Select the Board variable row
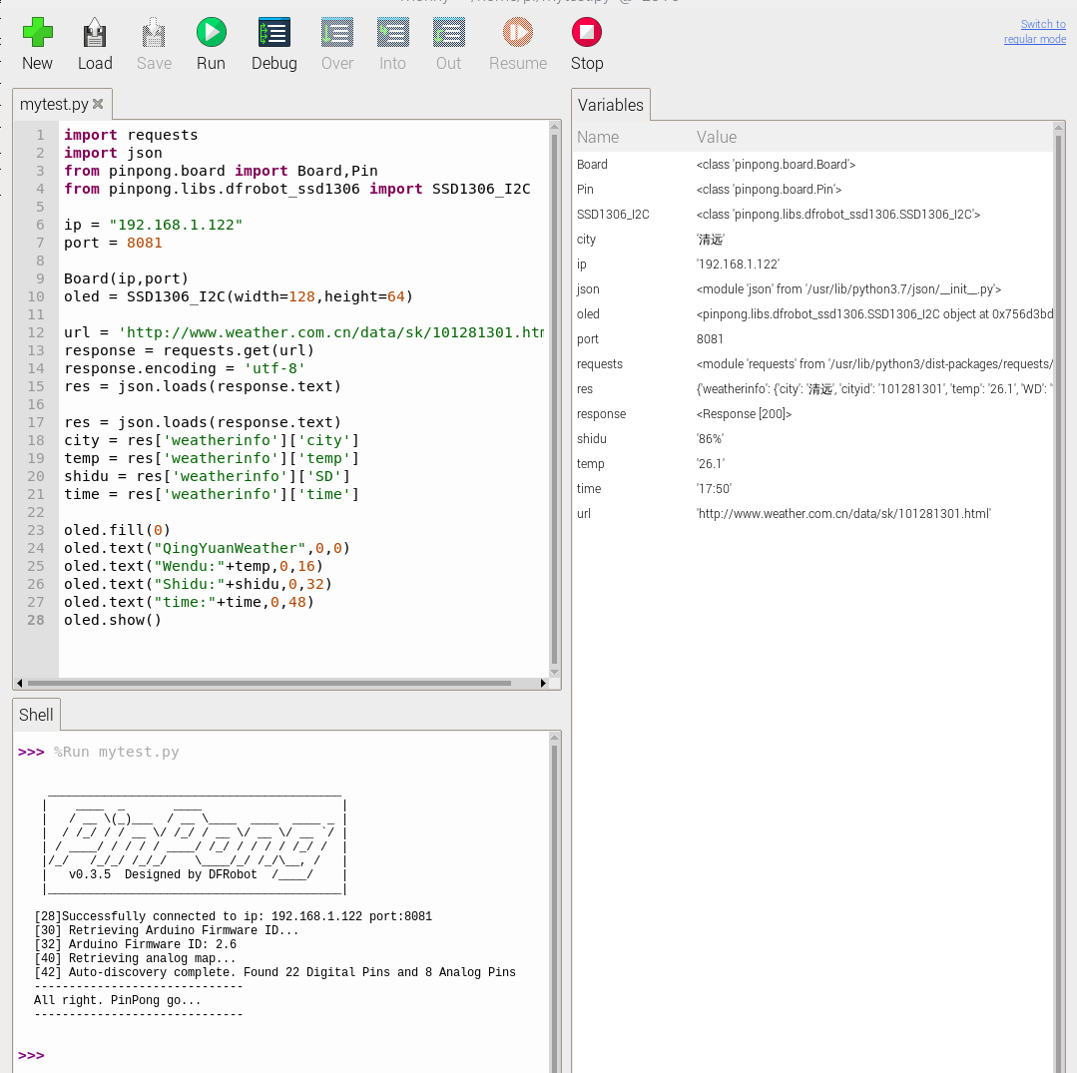Screen dimensions: 1077x1073 [813, 164]
